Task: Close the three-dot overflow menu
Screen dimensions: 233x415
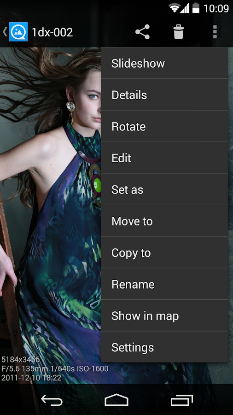Action: pos(215,32)
